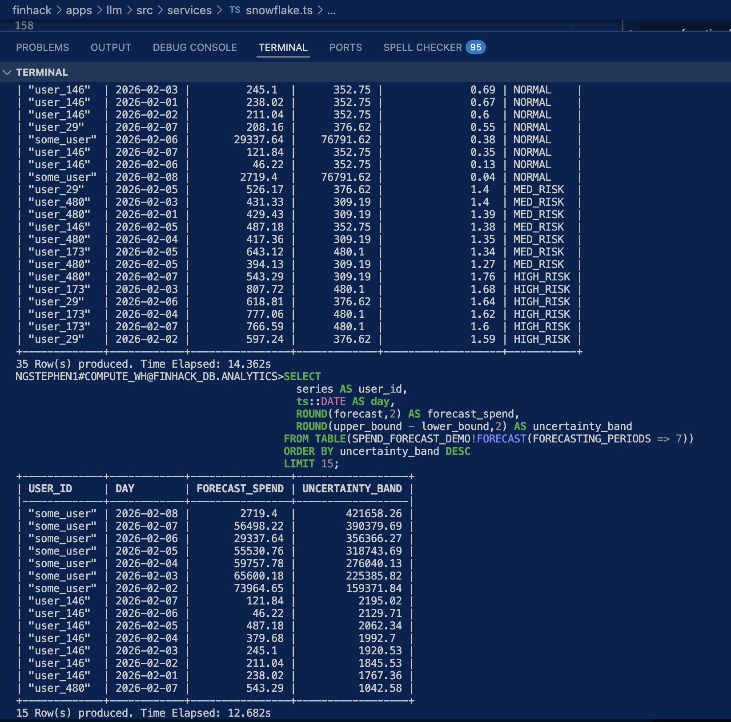Switch to the OUTPUT tab
The width and height of the screenshot is (731, 722).
pyautogui.click(x=111, y=47)
